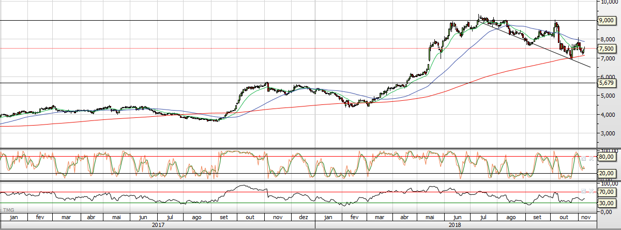This screenshot has height=230, width=621.
Task: Maximize the RSI indicator pane
Action: 584,191
